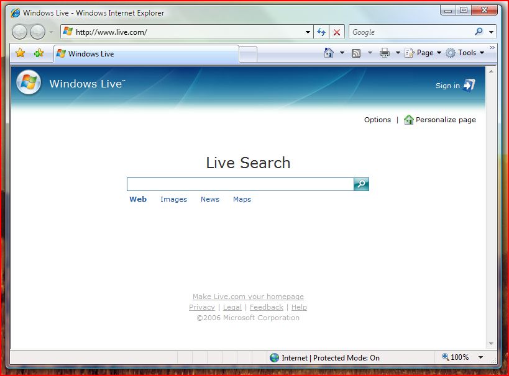The width and height of the screenshot is (509, 376).
Task: Click the Refresh page icon
Action: (321, 32)
